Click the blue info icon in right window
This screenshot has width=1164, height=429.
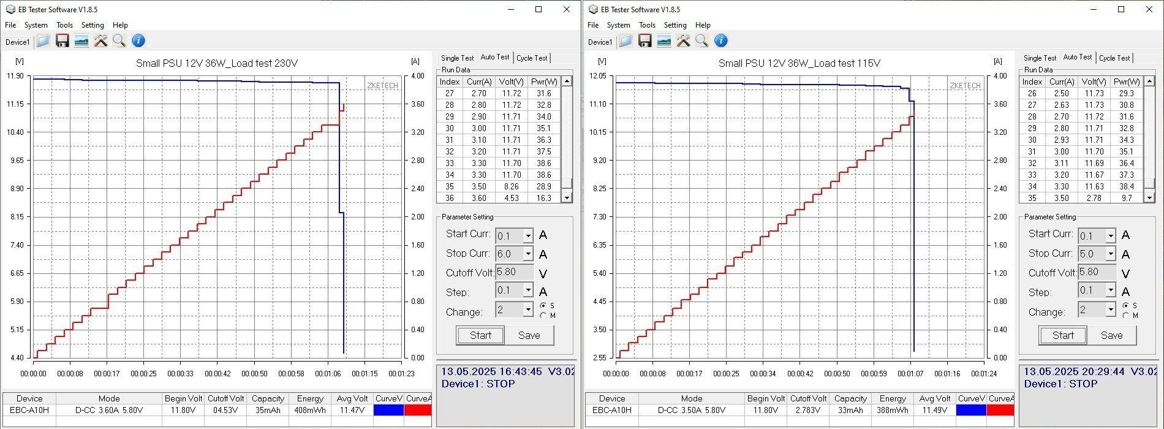point(721,41)
